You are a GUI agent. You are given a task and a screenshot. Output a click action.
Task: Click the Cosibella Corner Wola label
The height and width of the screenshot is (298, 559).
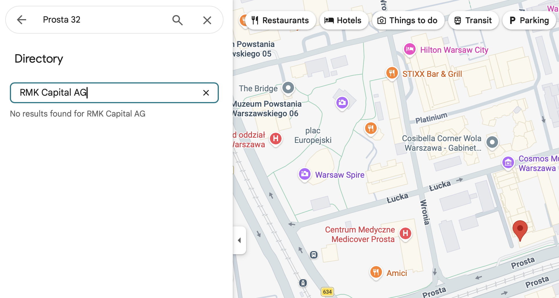pos(442,143)
